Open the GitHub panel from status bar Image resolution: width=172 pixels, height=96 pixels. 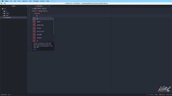162,95
